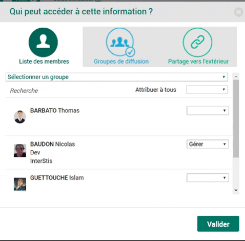Open the Attribuer à tous dropdown
This screenshot has height=241, width=245.
207,90
